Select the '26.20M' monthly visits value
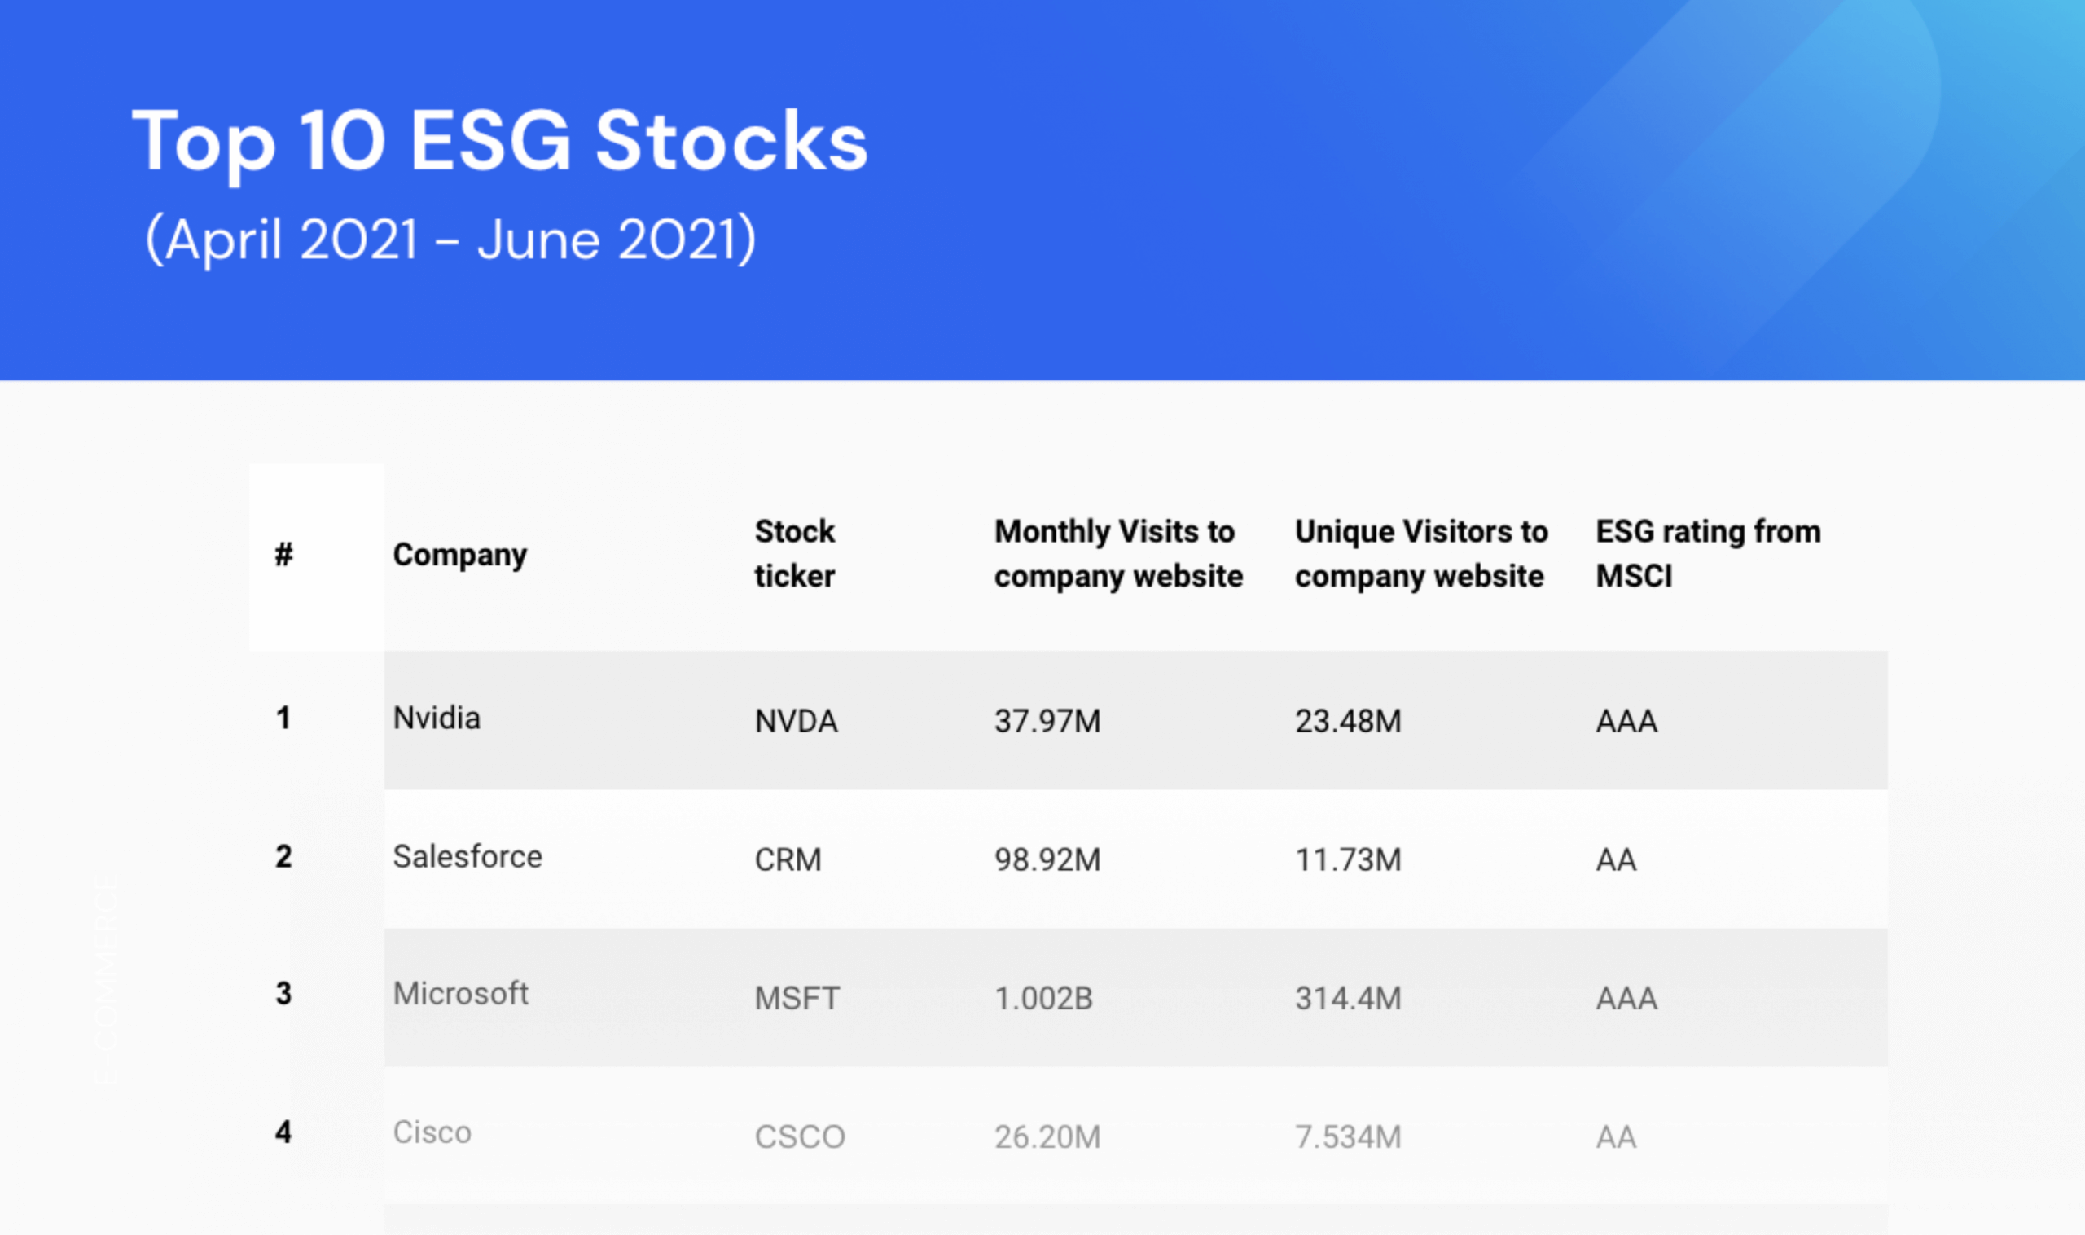This screenshot has height=1235, width=2085. [x=1047, y=1136]
